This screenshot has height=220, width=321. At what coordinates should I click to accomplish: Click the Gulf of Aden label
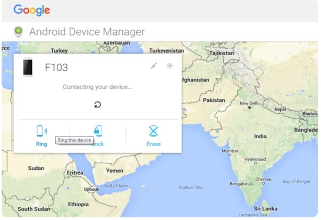click(x=116, y=185)
